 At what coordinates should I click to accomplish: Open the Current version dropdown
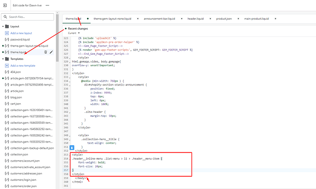click(73, 33)
